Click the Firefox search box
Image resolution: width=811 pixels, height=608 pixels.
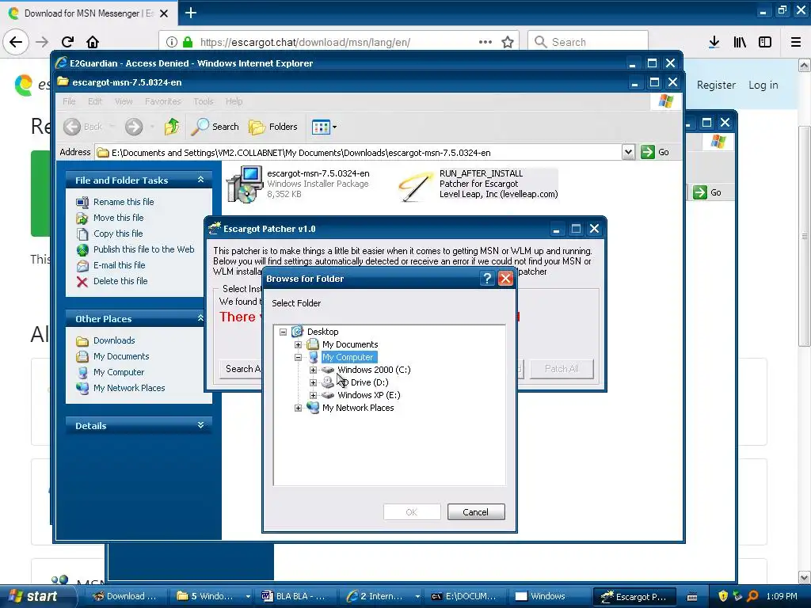tap(588, 42)
